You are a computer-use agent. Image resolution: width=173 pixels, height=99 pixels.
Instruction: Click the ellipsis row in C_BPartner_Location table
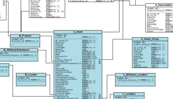pos(118,84)
